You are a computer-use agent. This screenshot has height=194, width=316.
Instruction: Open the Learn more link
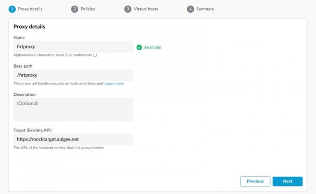click(115, 83)
